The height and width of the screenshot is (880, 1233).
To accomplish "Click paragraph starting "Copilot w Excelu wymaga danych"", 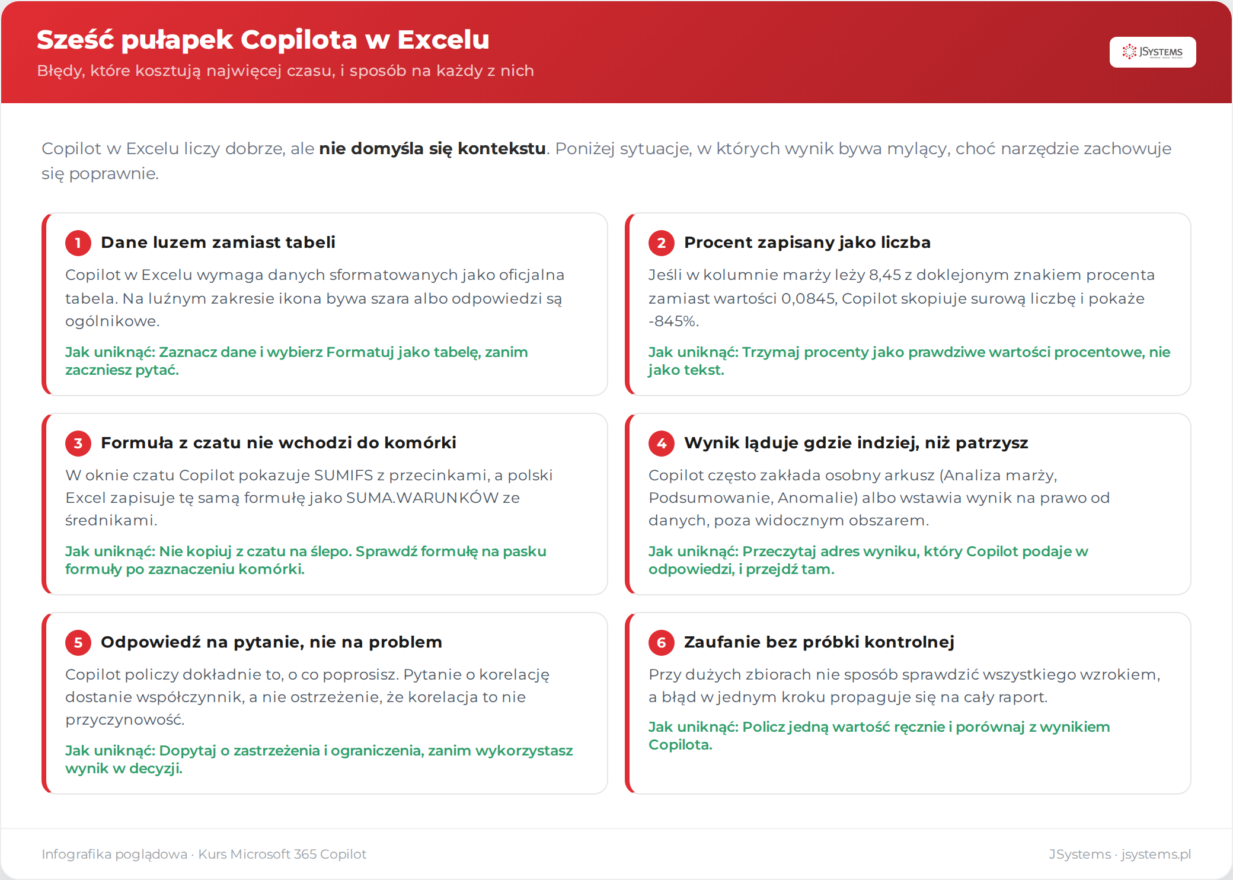I will [315, 298].
